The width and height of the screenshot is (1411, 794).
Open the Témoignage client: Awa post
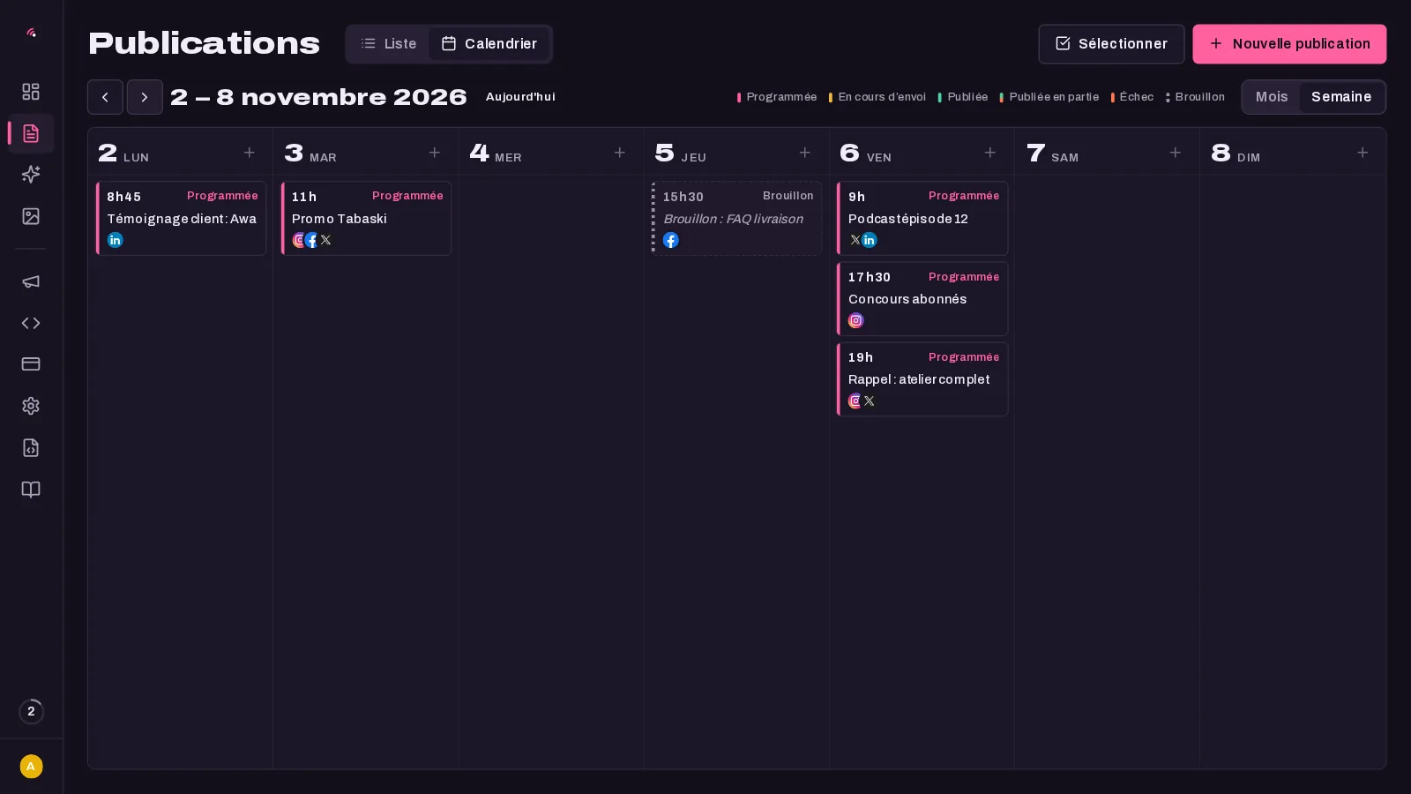pos(182,219)
